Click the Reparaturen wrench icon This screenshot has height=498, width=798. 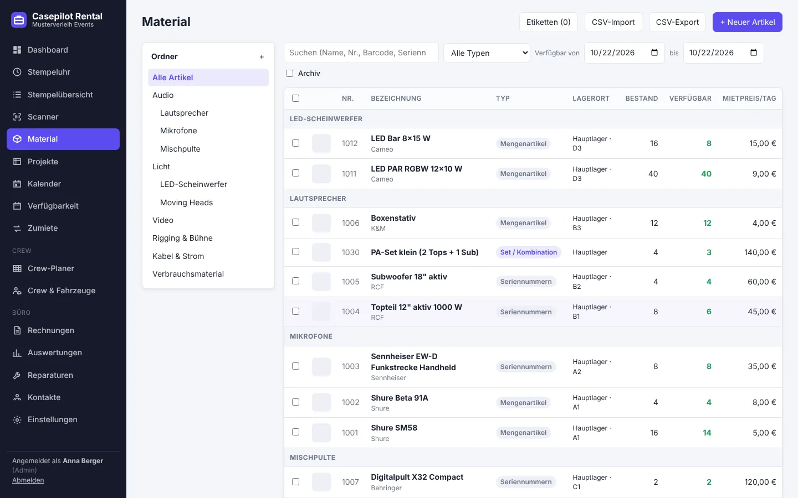point(17,375)
